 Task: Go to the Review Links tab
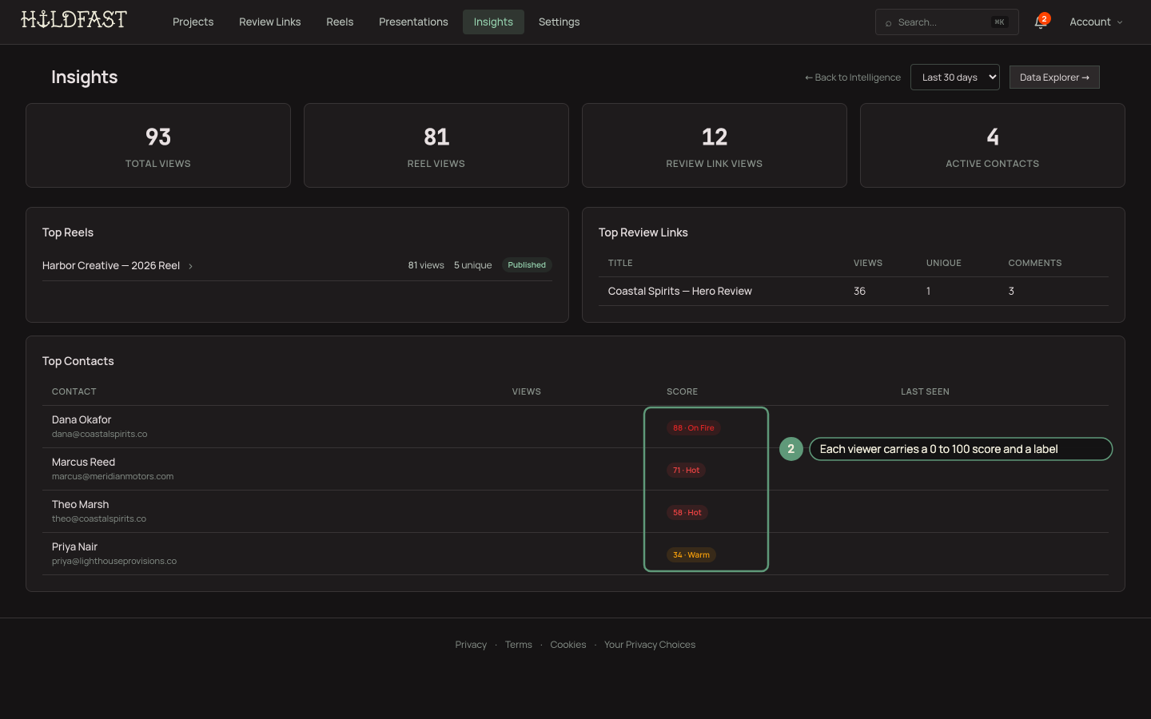[x=269, y=22]
